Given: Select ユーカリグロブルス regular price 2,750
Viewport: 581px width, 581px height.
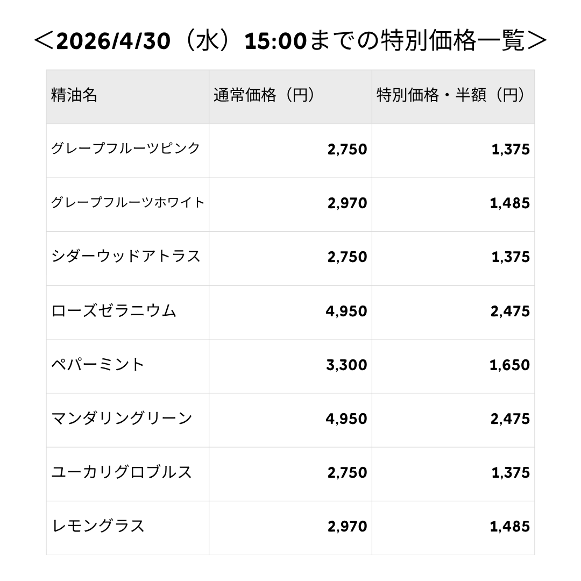Looking at the screenshot, I should coord(347,473).
